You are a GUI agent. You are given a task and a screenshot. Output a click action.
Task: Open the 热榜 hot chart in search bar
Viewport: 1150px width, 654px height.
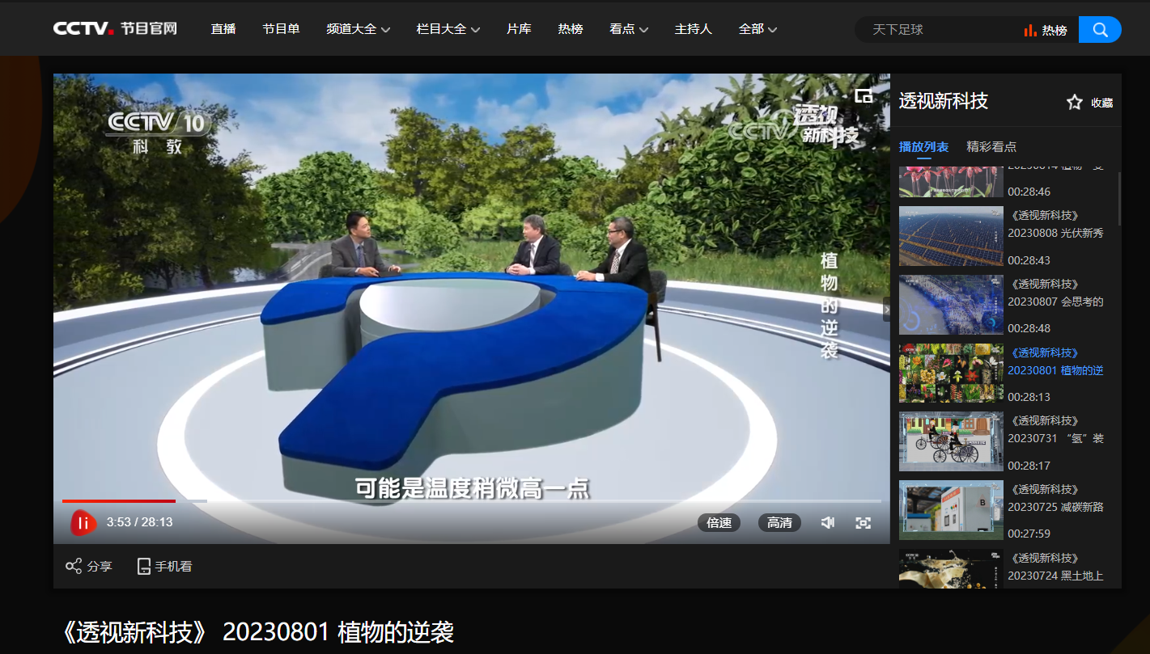[1046, 30]
